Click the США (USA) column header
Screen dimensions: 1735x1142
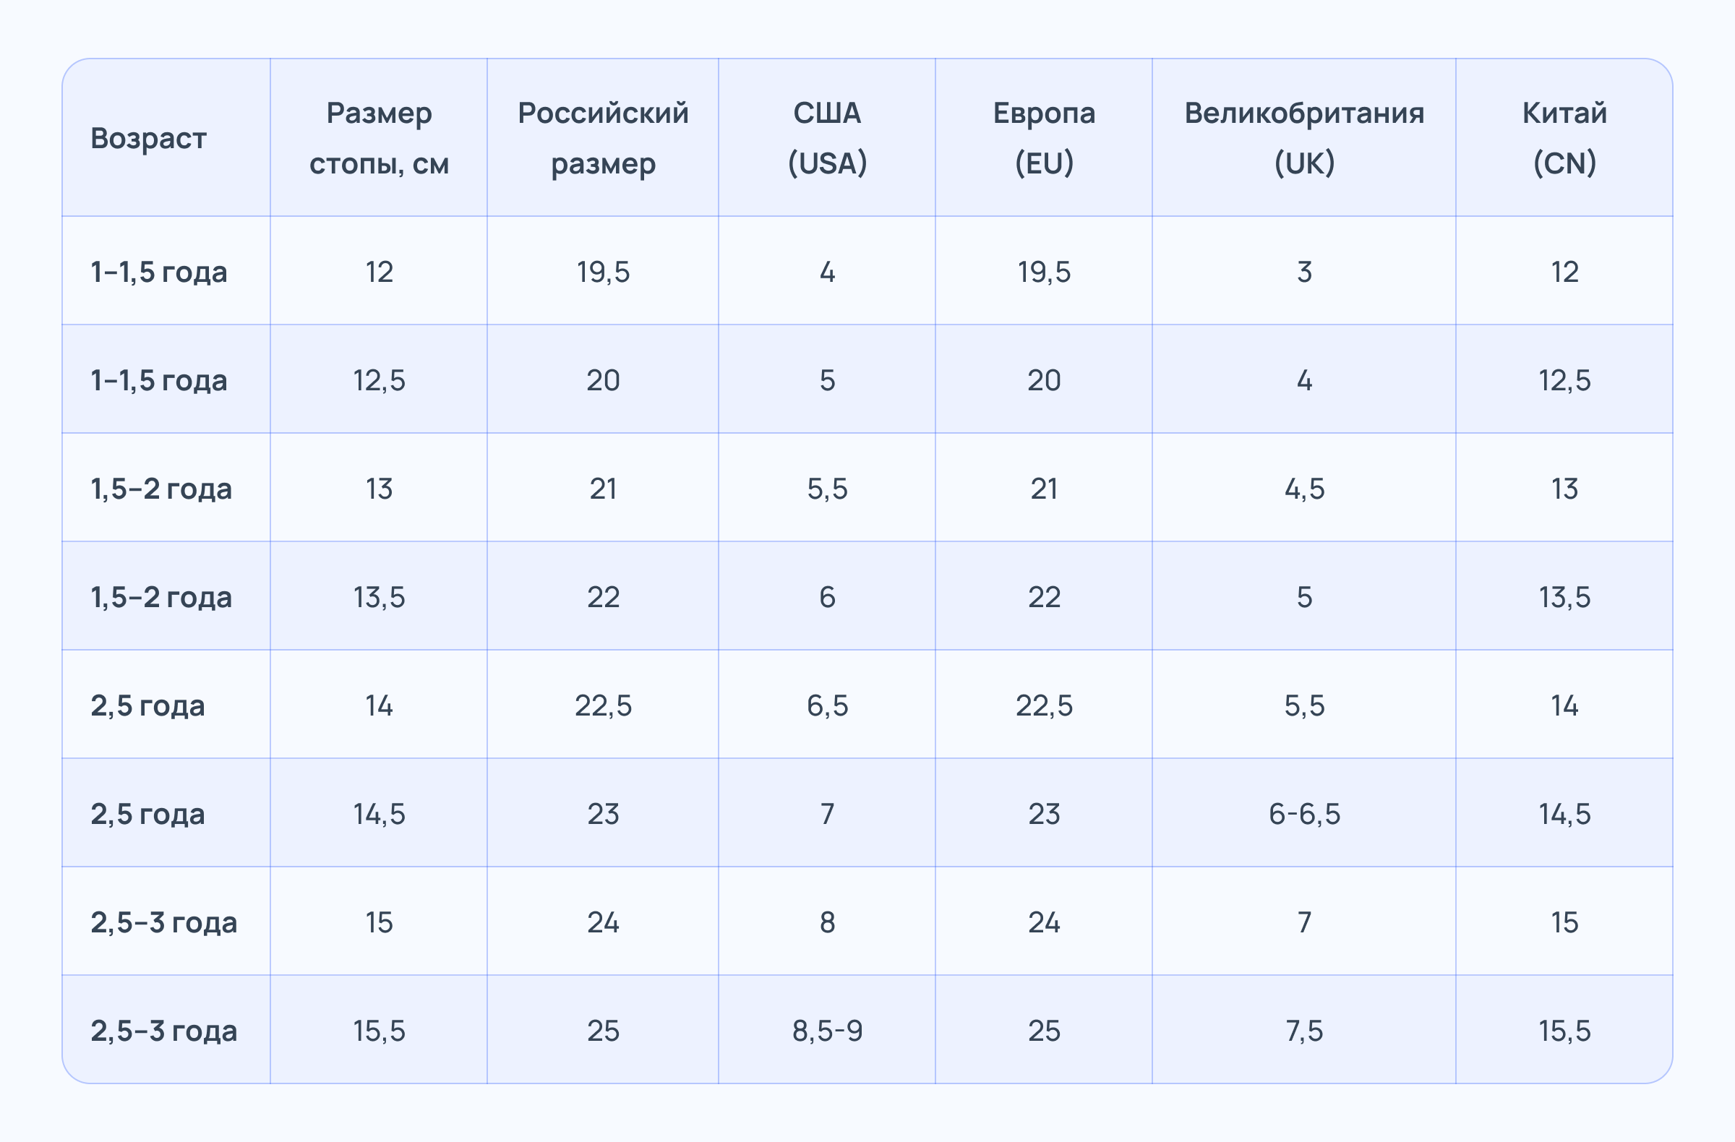point(827,138)
